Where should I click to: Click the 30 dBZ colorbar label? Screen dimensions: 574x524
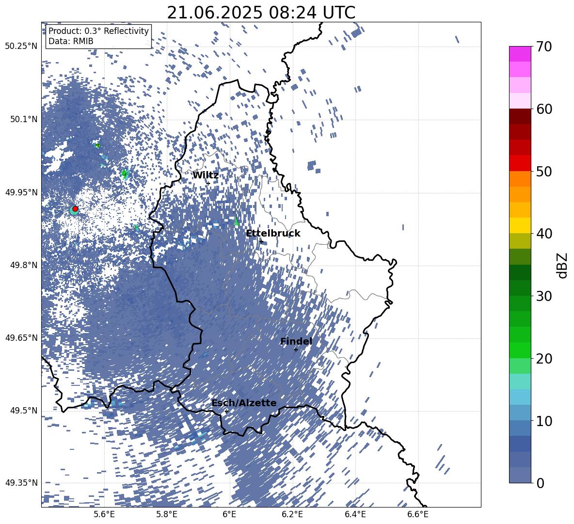(x=544, y=296)
